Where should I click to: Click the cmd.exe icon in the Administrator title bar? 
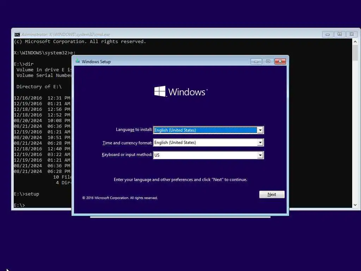point(17,35)
